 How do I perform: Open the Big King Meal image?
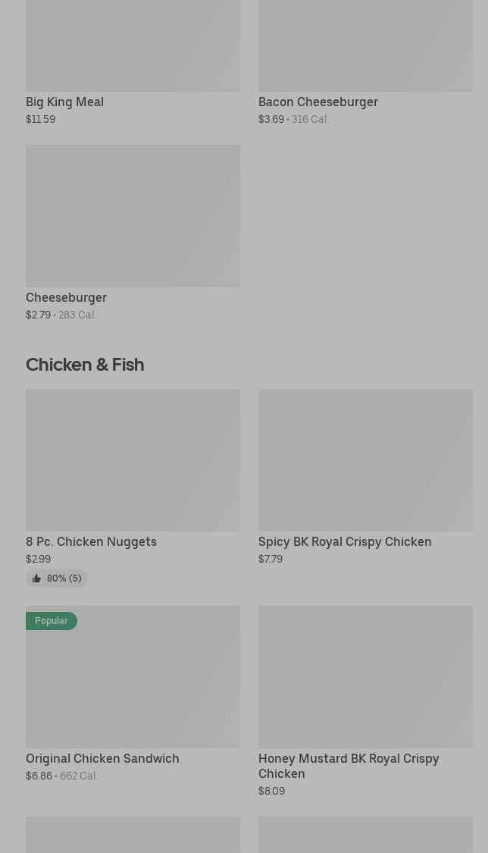(x=133, y=45)
